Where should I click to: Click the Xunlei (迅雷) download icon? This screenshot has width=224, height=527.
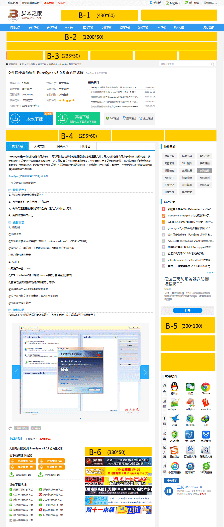point(174,418)
